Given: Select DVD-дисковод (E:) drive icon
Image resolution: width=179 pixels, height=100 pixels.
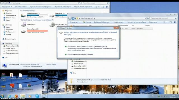Looking at the screenshot, I should coord(52,24).
